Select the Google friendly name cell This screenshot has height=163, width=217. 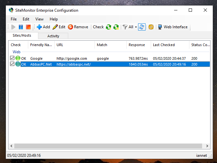[36, 58]
